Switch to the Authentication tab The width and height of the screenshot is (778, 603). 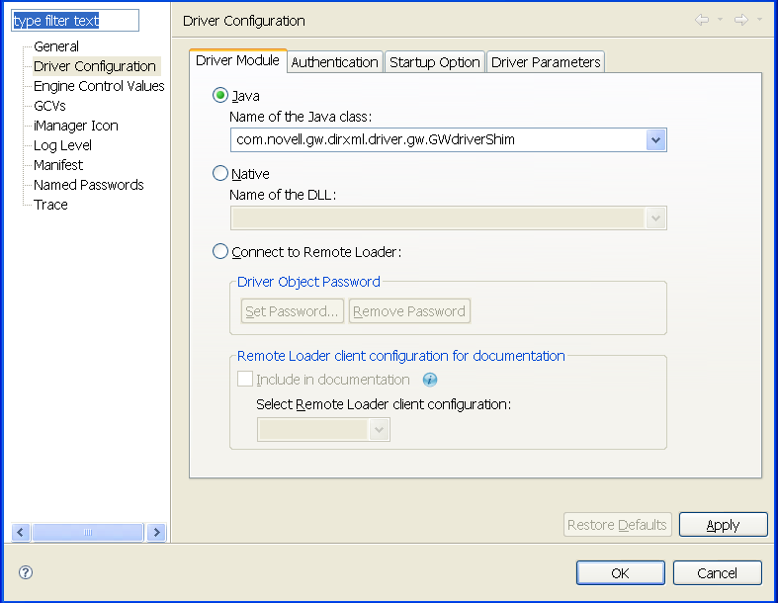(335, 62)
